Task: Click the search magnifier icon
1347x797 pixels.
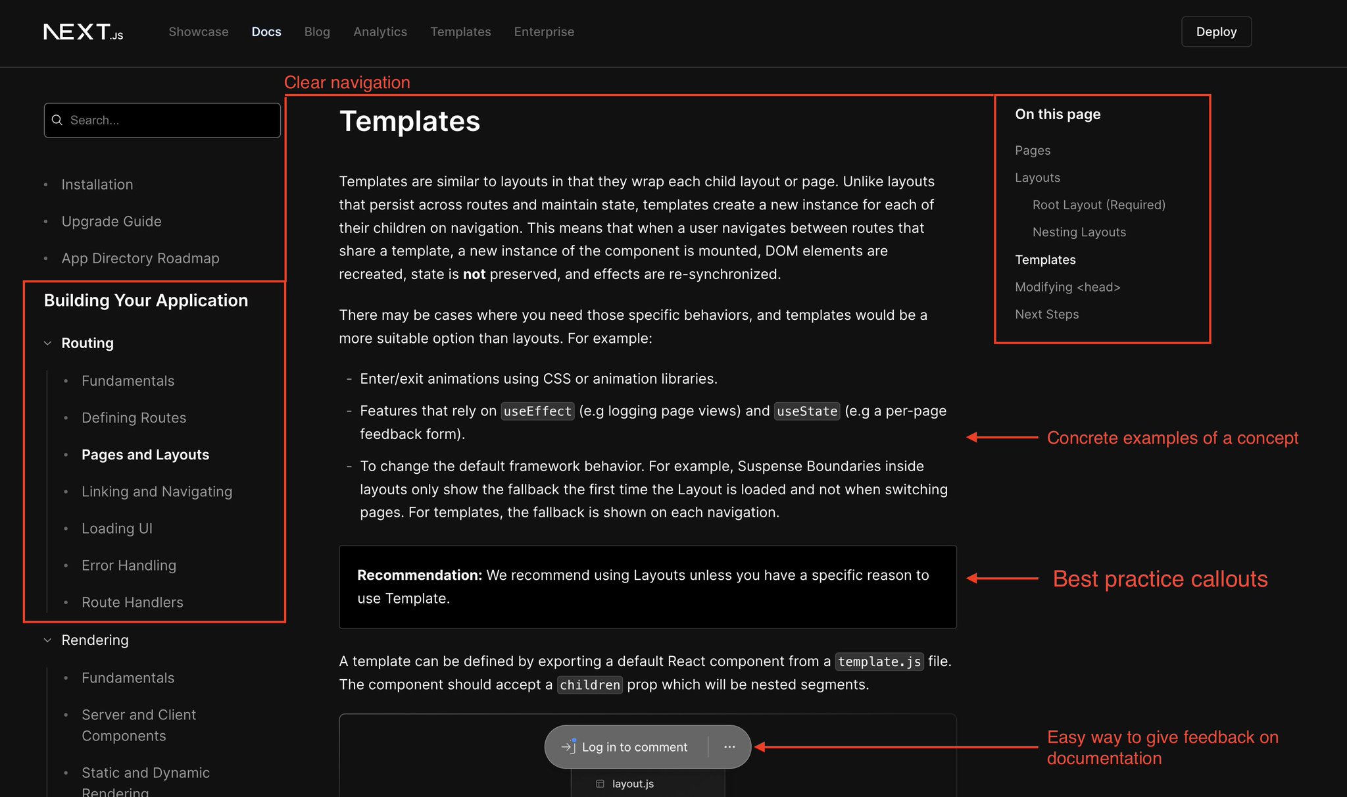Action: (x=57, y=120)
